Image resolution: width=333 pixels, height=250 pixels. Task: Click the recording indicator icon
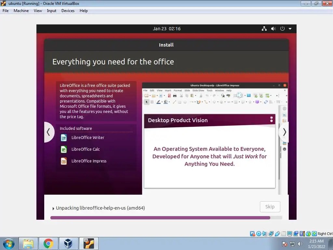[x=296, y=234]
